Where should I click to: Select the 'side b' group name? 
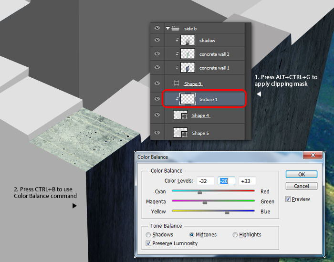pyautogui.click(x=190, y=29)
